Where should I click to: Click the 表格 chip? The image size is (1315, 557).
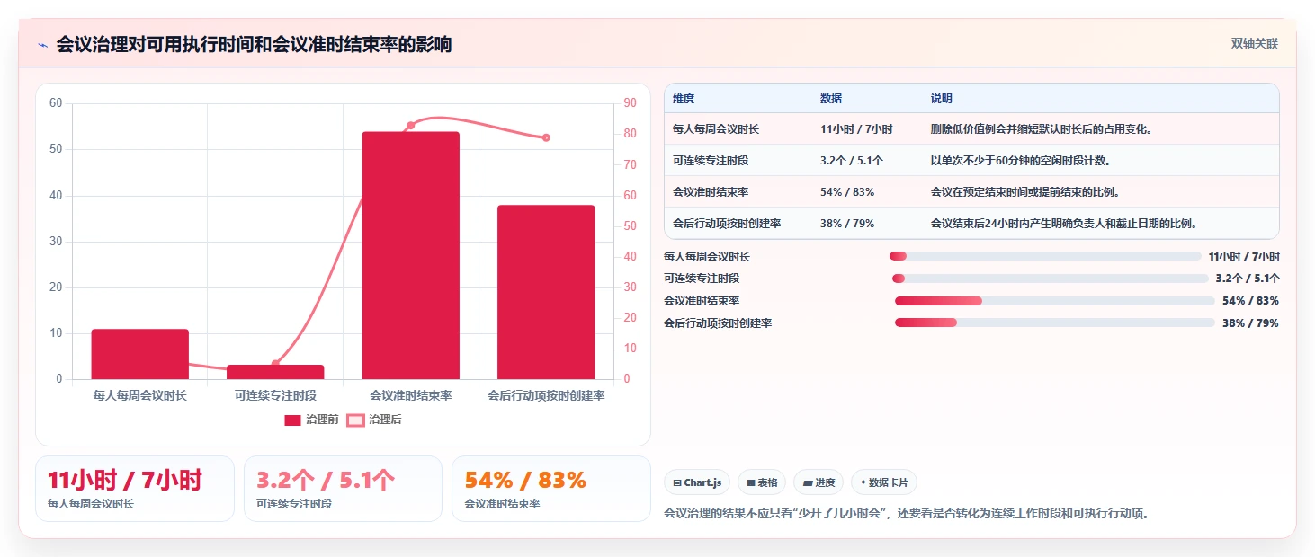tap(762, 482)
